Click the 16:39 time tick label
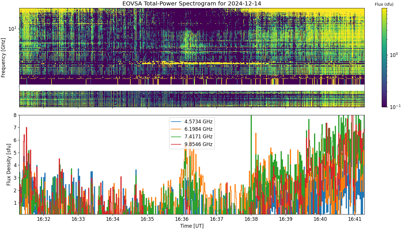 [x=286, y=219]
